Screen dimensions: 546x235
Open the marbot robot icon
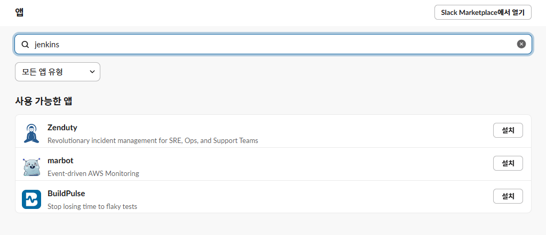(31, 166)
